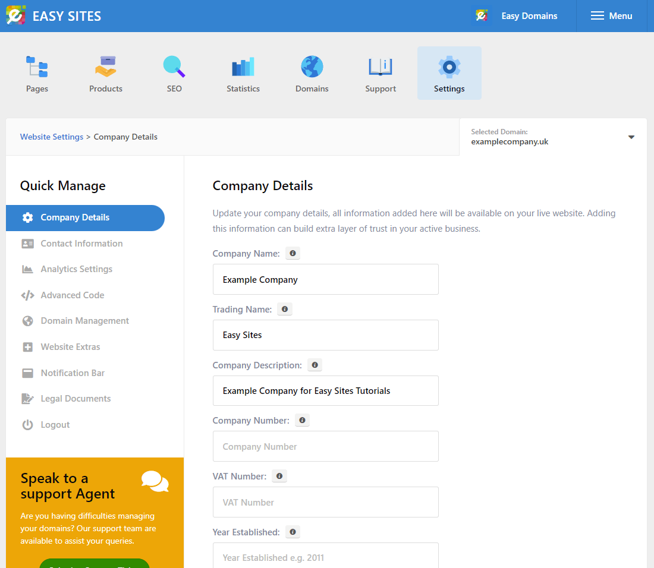This screenshot has height=568, width=654.
Task: Focus the Company Description input field
Action: [x=325, y=390]
